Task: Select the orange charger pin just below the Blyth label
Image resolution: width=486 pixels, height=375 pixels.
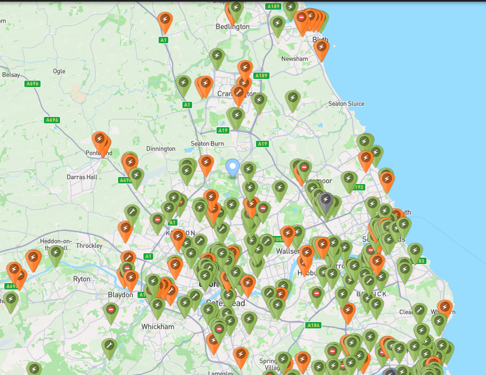Action: pos(321,50)
